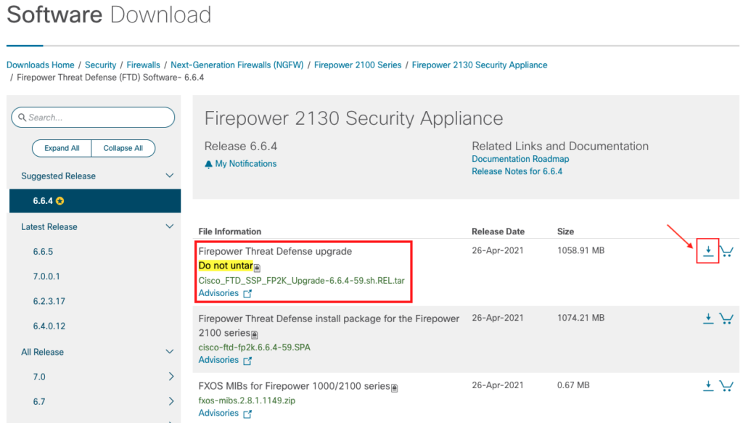Add Firepower Threat Defense upgrade to cart

pos(726,251)
